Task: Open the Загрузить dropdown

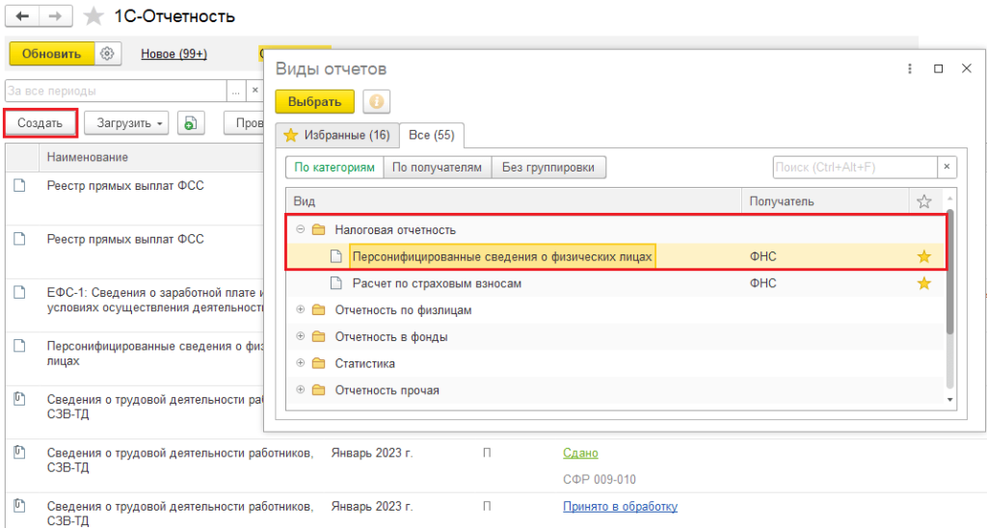Action: (125, 123)
